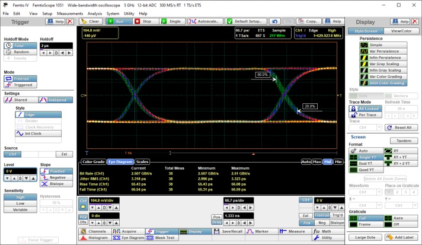Screen dimensions: 422x245
Task: Select Triggered mode in the Trigger panel
Action: [21, 85]
